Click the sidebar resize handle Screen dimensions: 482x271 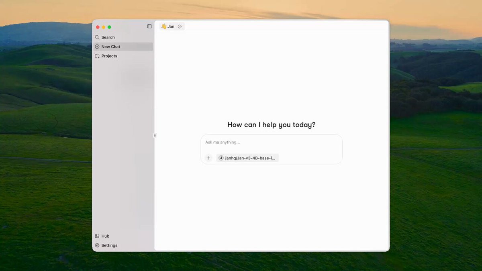(155, 136)
